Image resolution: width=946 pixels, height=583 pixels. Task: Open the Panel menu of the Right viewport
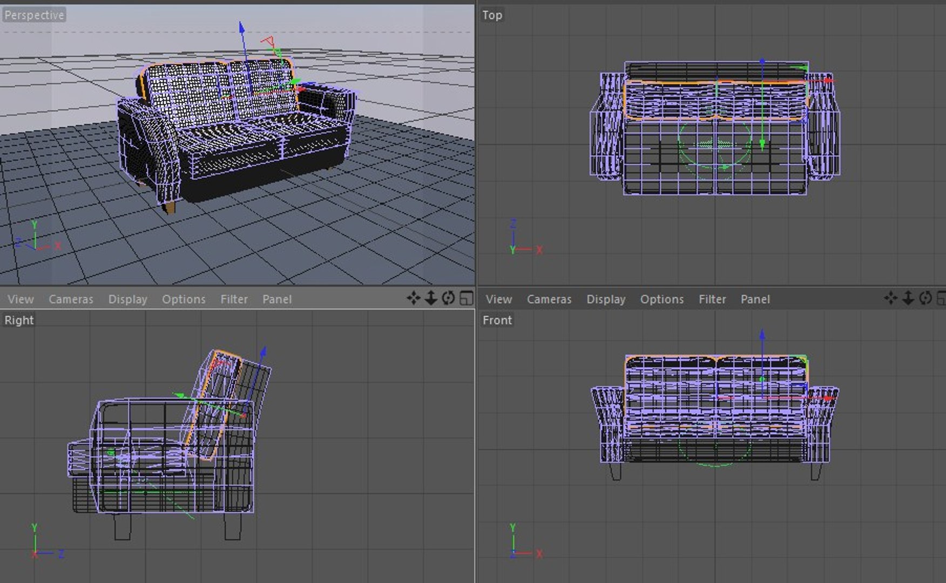[x=277, y=299]
